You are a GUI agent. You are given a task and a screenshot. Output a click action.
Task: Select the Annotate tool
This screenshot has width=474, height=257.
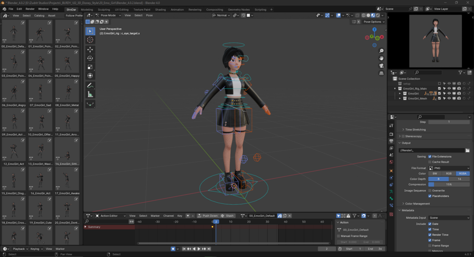[x=90, y=85]
